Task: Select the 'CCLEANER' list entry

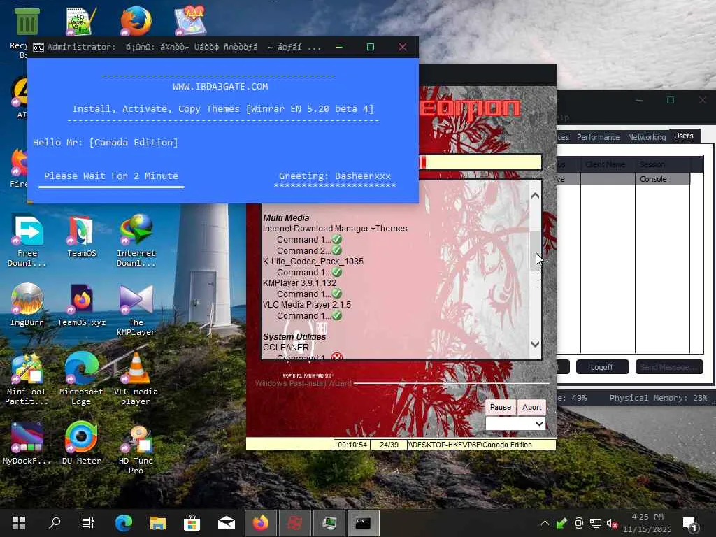Action: tap(286, 347)
